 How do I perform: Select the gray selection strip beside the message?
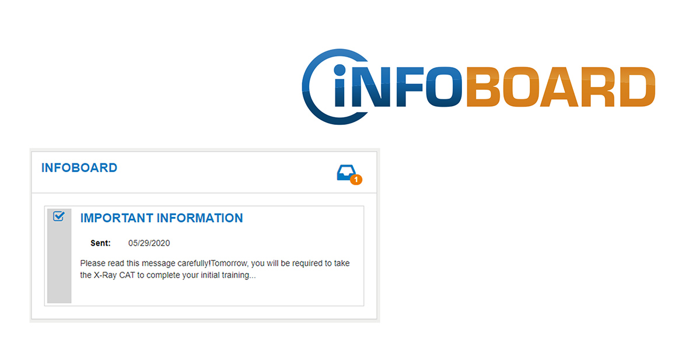point(60,256)
